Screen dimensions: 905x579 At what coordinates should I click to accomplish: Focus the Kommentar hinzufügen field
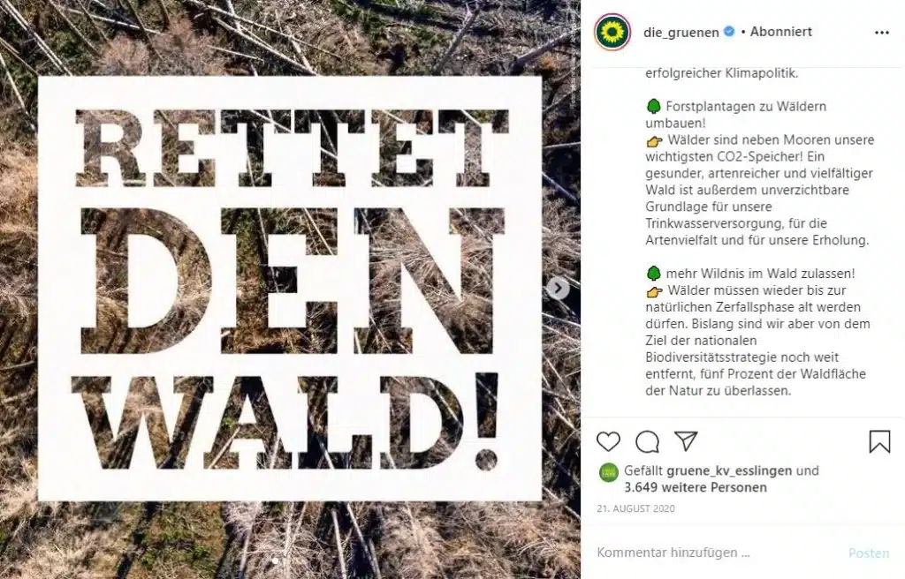pos(716,553)
